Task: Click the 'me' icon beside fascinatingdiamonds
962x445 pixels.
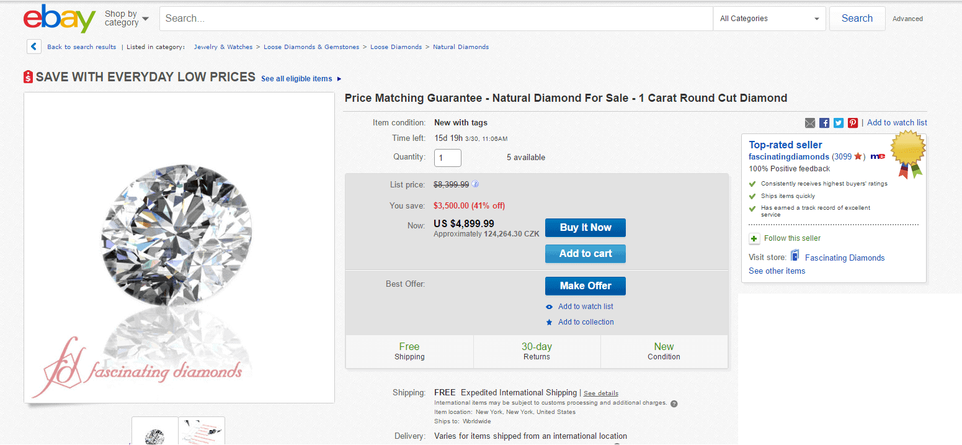Action: [x=878, y=156]
